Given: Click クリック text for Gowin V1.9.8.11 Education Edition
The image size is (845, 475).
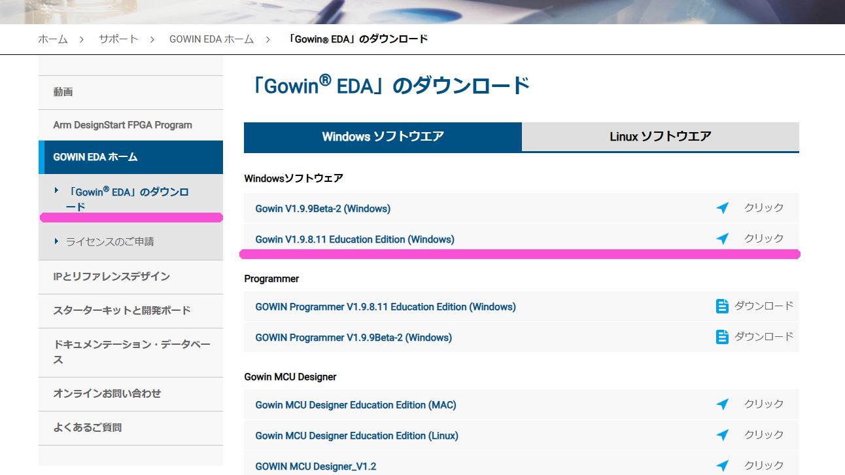Looking at the screenshot, I should 764,239.
